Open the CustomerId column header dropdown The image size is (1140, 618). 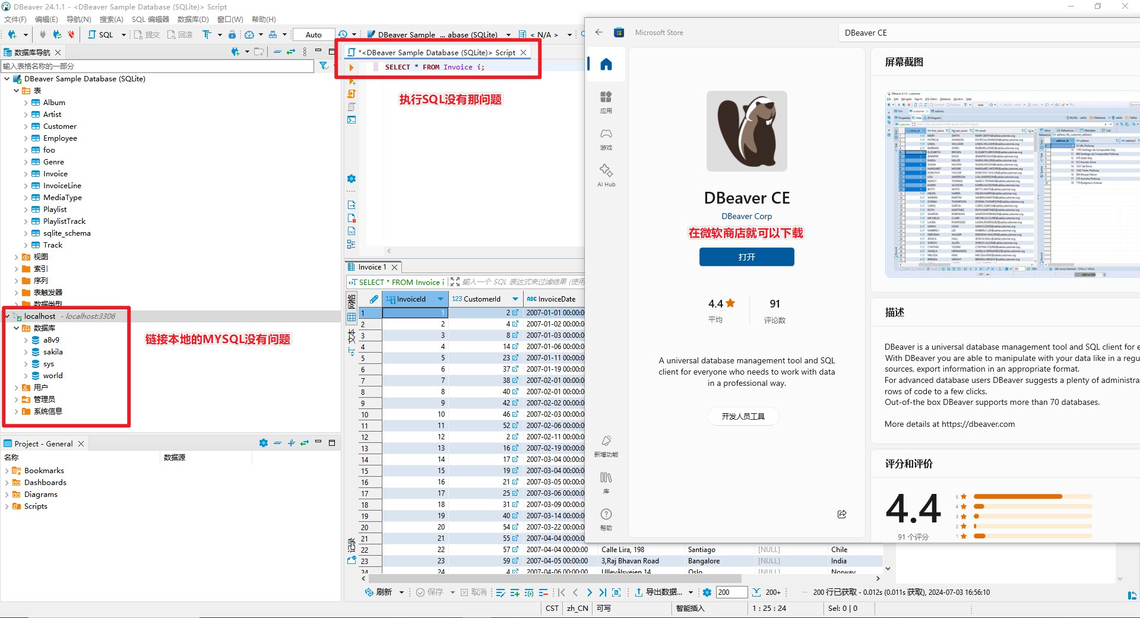coord(515,299)
